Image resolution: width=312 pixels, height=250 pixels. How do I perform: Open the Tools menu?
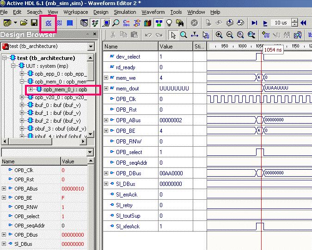coord(176,12)
